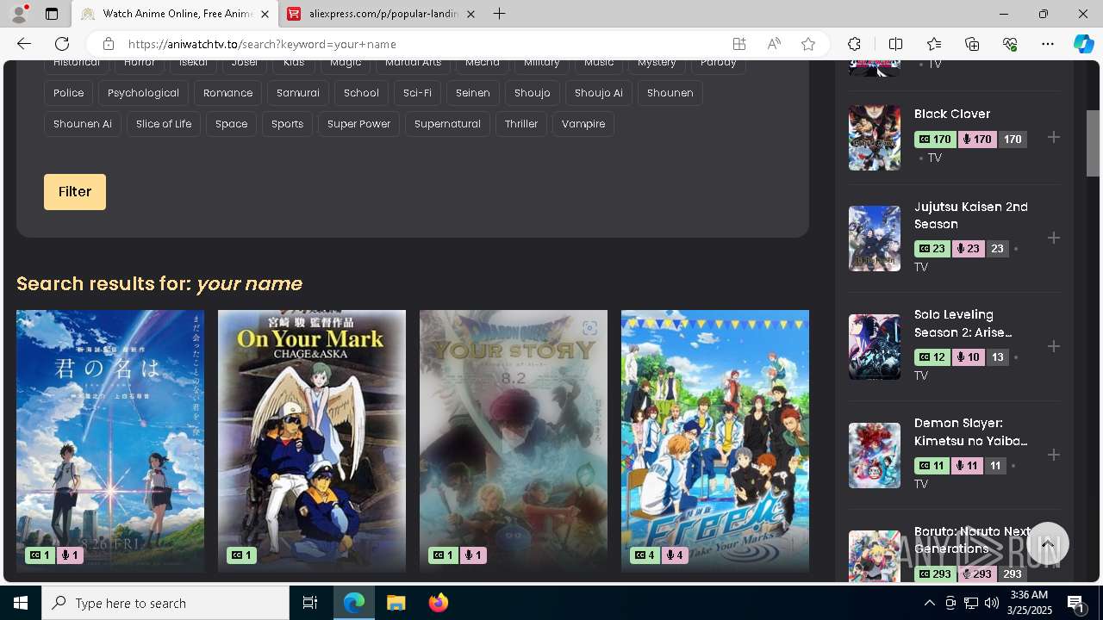The image size is (1103, 620).
Task: Switch to the aliexpress tab
Action: click(381, 14)
